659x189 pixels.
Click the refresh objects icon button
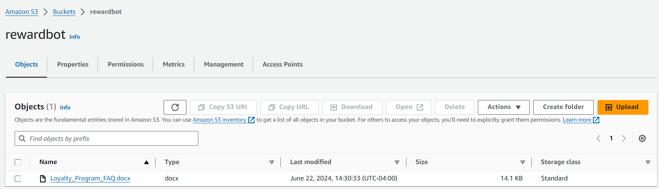click(175, 107)
